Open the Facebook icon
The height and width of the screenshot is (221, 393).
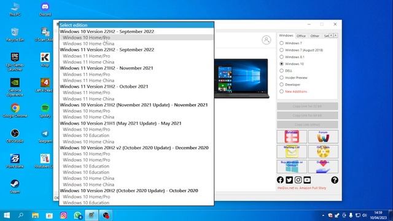point(280,180)
